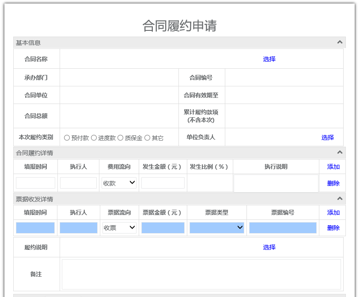Choose the 质保金 radio option
Image resolution: width=360 pixels, height=297 pixels.
[x=121, y=138]
